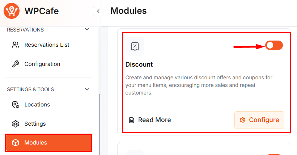Collapse the Settings & Tools section chevron
Viewport: 297px width, 155px height.
click(87, 89)
